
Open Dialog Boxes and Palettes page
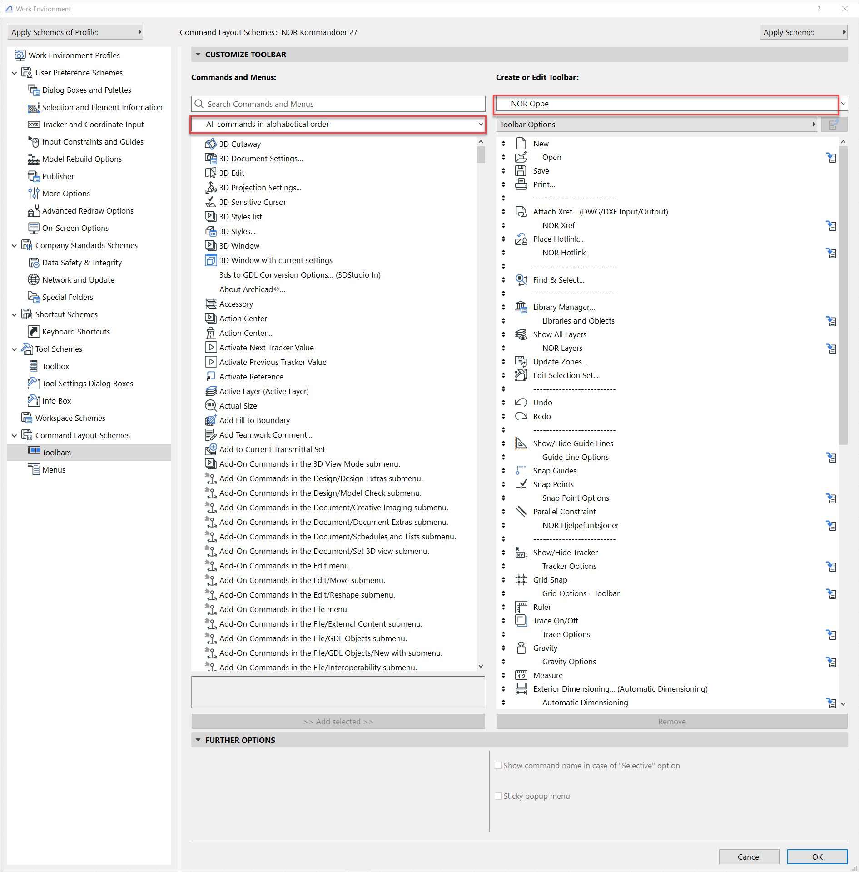click(86, 90)
